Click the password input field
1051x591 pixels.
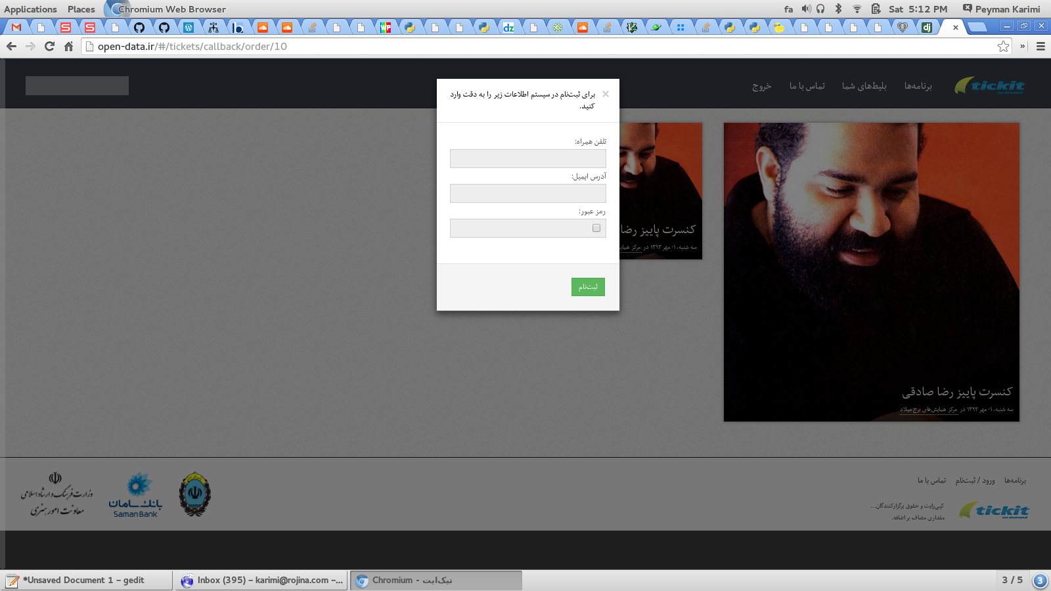(528, 228)
